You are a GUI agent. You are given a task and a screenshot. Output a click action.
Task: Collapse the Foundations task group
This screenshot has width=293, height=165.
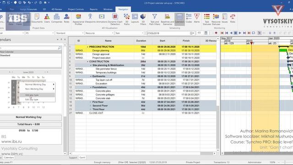(x=91, y=88)
